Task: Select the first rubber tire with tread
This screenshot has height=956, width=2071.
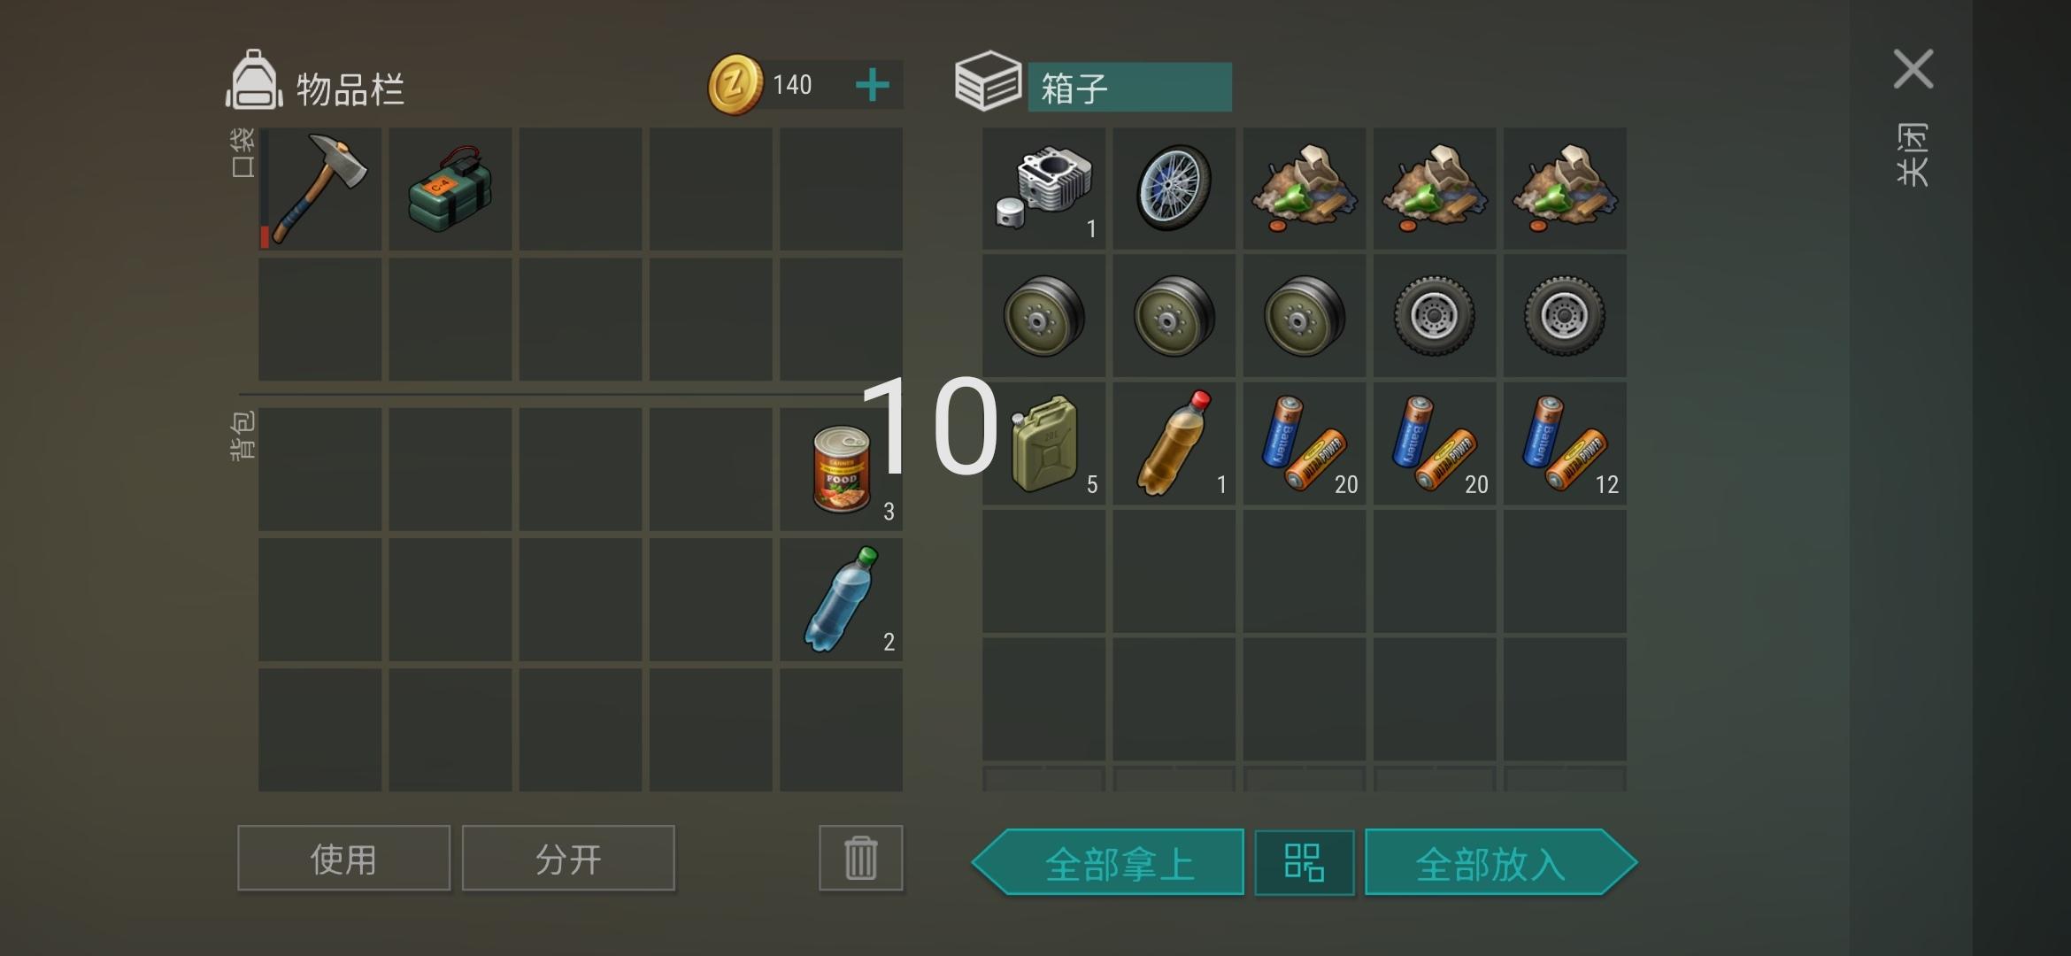Action: pyautogui.click(x=1434, y=316)
